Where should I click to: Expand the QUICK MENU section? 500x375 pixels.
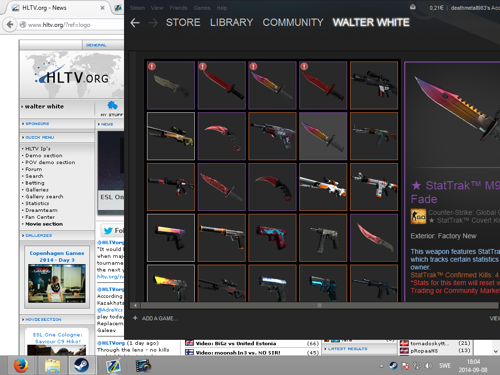point(40,137)
